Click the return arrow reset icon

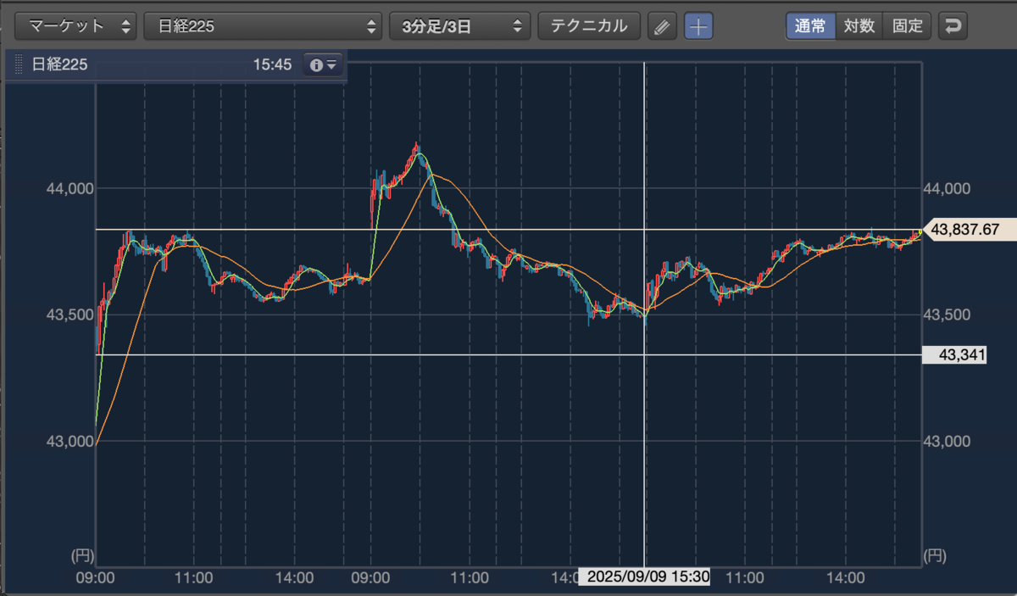pos(953,26)
